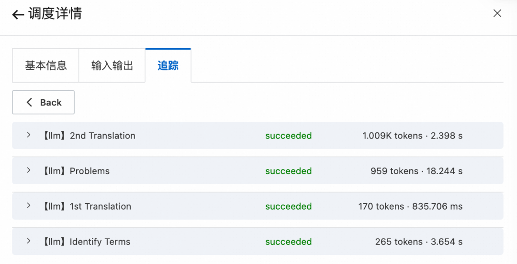
Task: Click the left chevron icon inside the Back button
Action: (x=30, y=102)
